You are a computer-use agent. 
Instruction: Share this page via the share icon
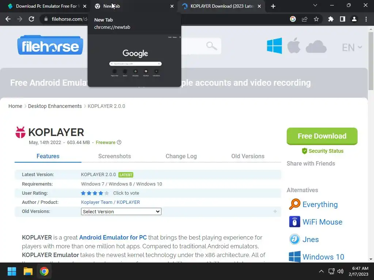[305, 19]
